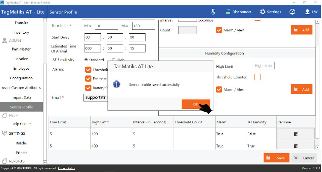Click the Disconnect reader icon
Image resolution: width=322 pixels, height=172 pixels.
(228, 11)
